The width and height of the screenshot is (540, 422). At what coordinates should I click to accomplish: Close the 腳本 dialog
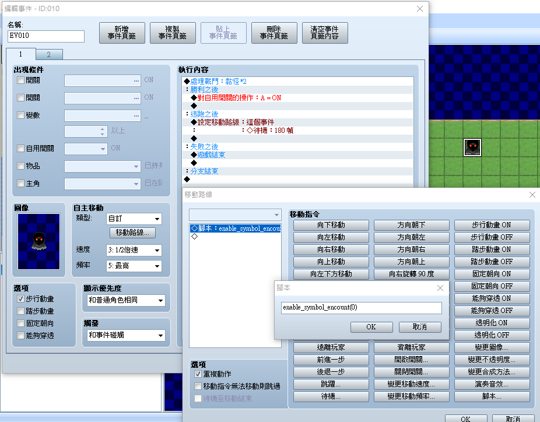pyautogui.click(x=440, y=288)
